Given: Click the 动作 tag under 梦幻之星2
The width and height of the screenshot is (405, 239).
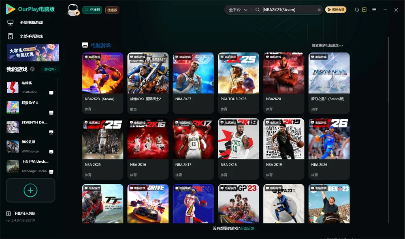Looking at the screenshot, I should [x=315, y=109].
